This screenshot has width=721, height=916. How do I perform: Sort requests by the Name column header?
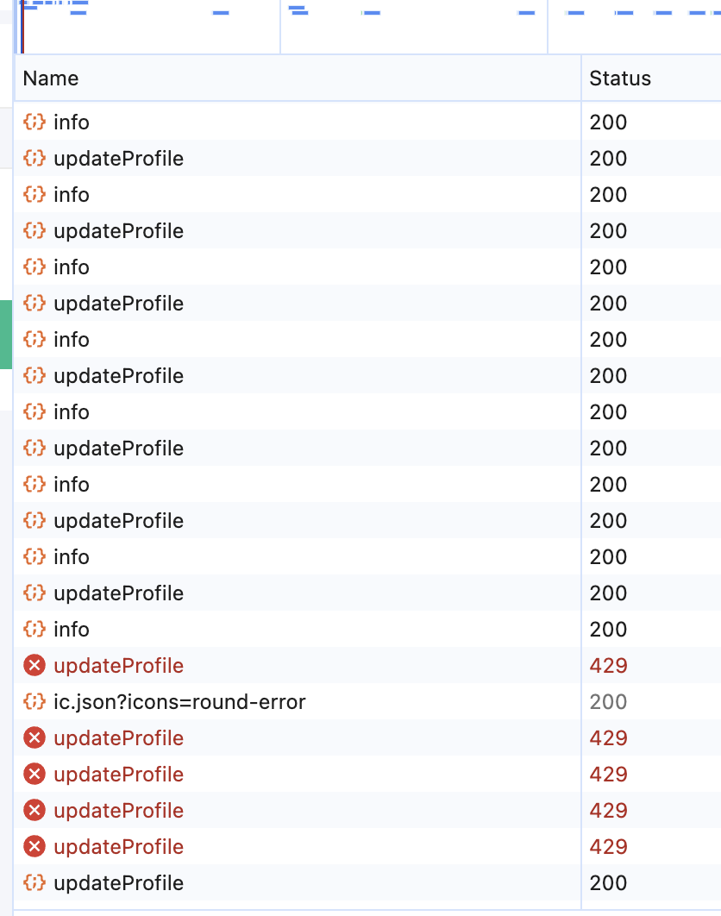pos(51,78)
